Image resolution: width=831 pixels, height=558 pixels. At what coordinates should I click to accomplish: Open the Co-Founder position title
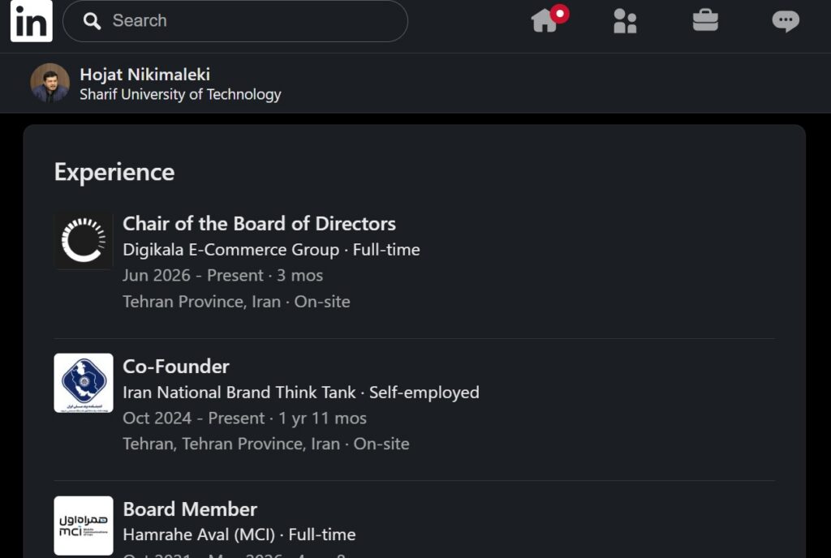pyautogui.click(x=176, y=367)
